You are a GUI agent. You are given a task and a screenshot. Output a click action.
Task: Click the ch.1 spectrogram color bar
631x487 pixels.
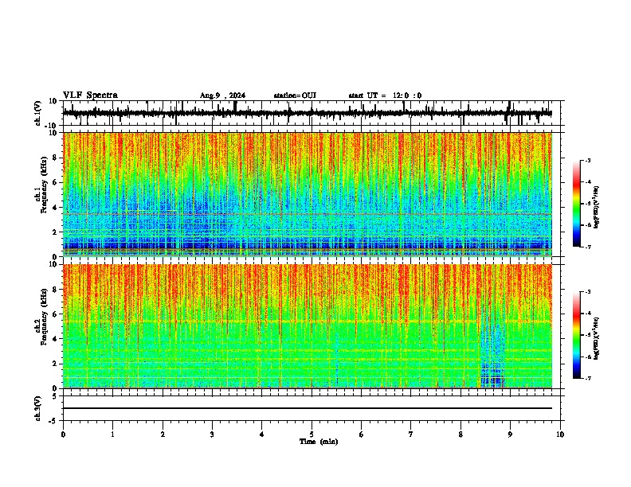(x=576, y=204)
